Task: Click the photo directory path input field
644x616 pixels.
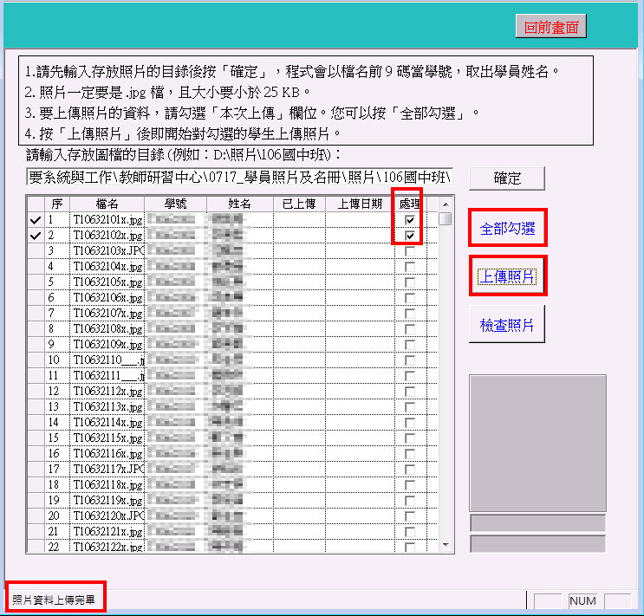Action: point(239,178)
